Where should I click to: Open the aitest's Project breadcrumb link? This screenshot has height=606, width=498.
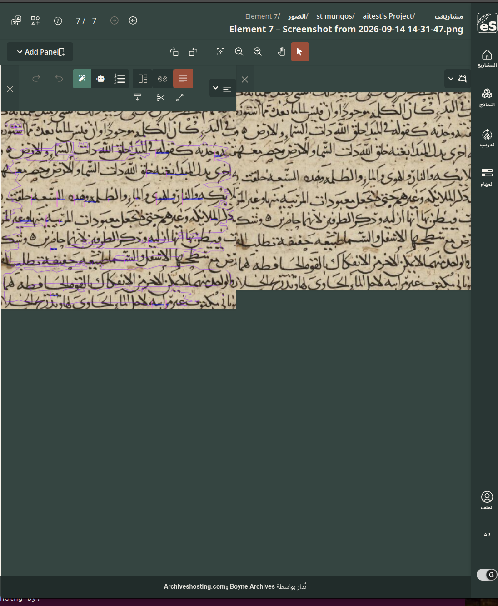click(388, 16)
